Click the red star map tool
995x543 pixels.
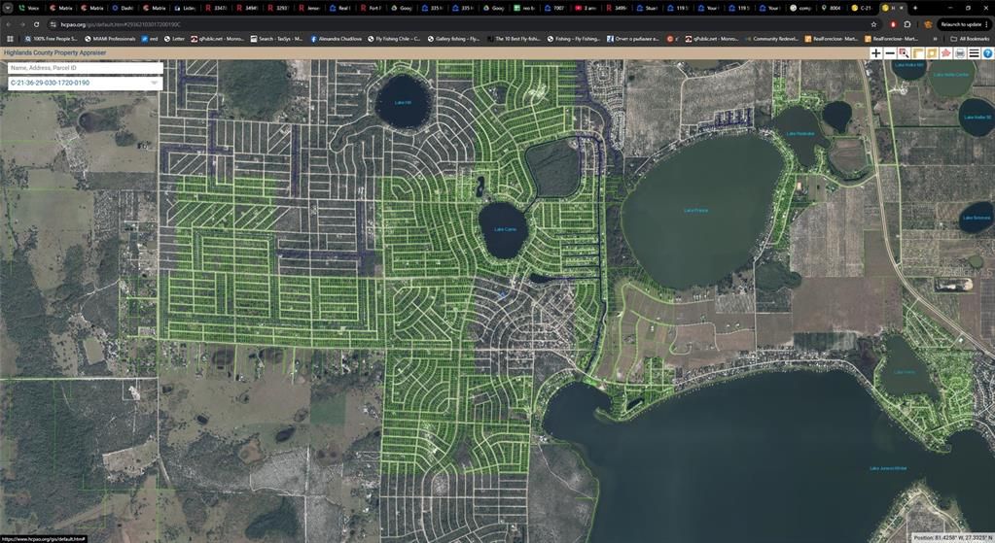pyautogui.click(x=945, y=53)
